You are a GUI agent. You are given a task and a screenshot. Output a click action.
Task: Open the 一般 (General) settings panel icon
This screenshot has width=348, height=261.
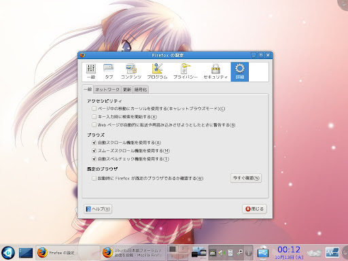[91, 71]
